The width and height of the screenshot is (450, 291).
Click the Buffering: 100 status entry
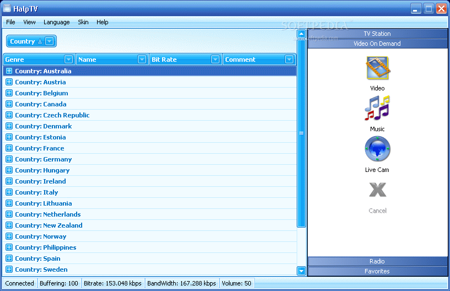click(x=59, y=283)
